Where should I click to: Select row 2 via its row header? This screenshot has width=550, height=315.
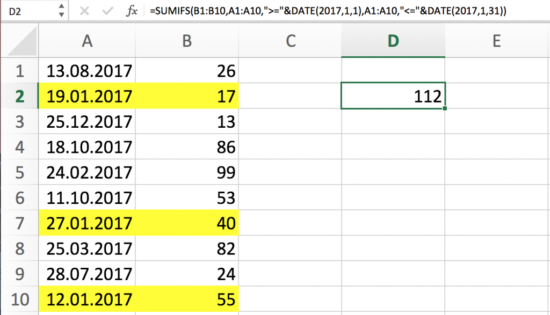(19, 96)
